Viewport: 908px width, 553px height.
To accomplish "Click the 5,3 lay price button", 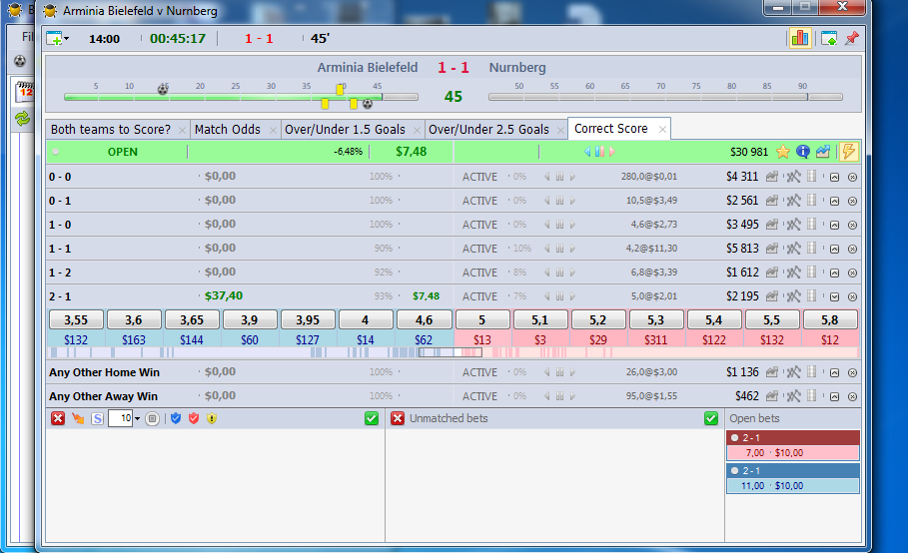I will [x=655, y=319].
